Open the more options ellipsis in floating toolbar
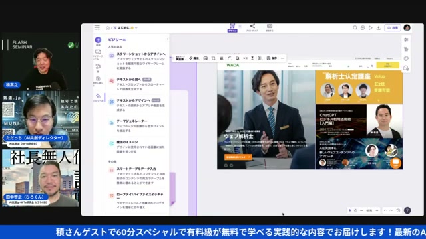 282,58
